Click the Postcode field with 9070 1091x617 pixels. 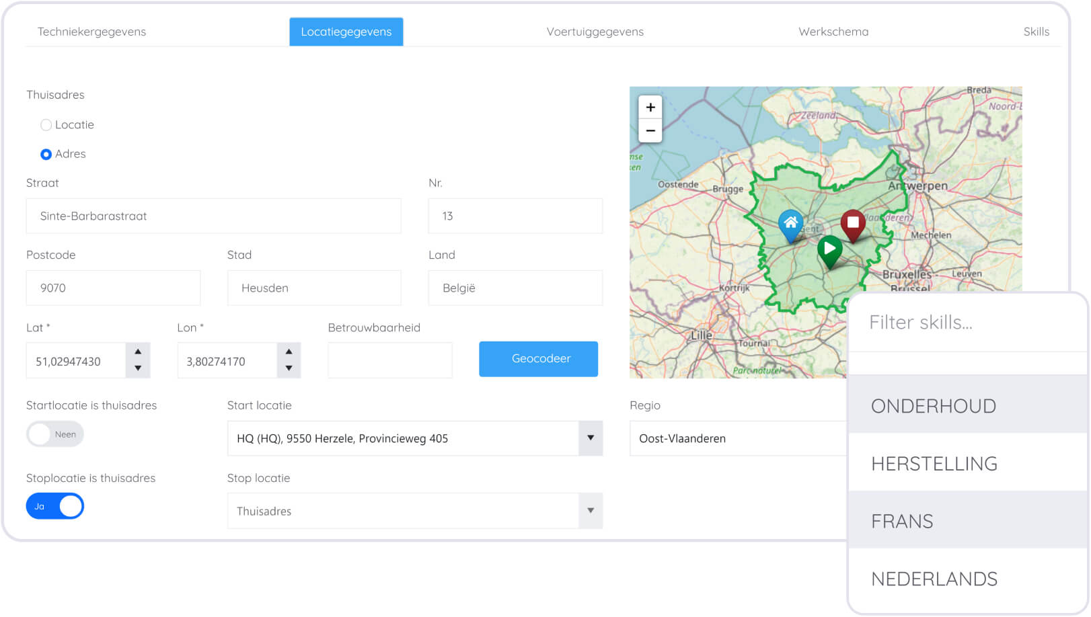pos(113,288)
